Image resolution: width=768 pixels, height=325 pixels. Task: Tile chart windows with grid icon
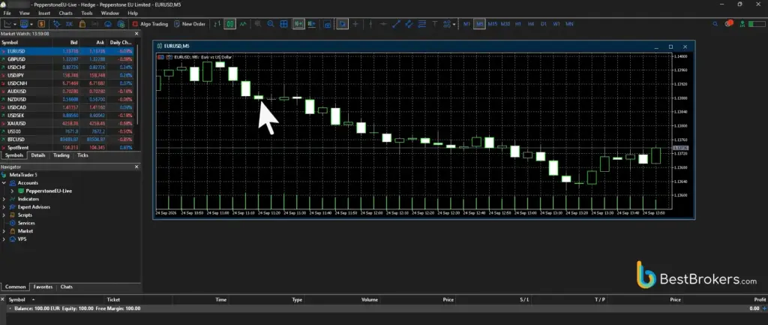283,23
